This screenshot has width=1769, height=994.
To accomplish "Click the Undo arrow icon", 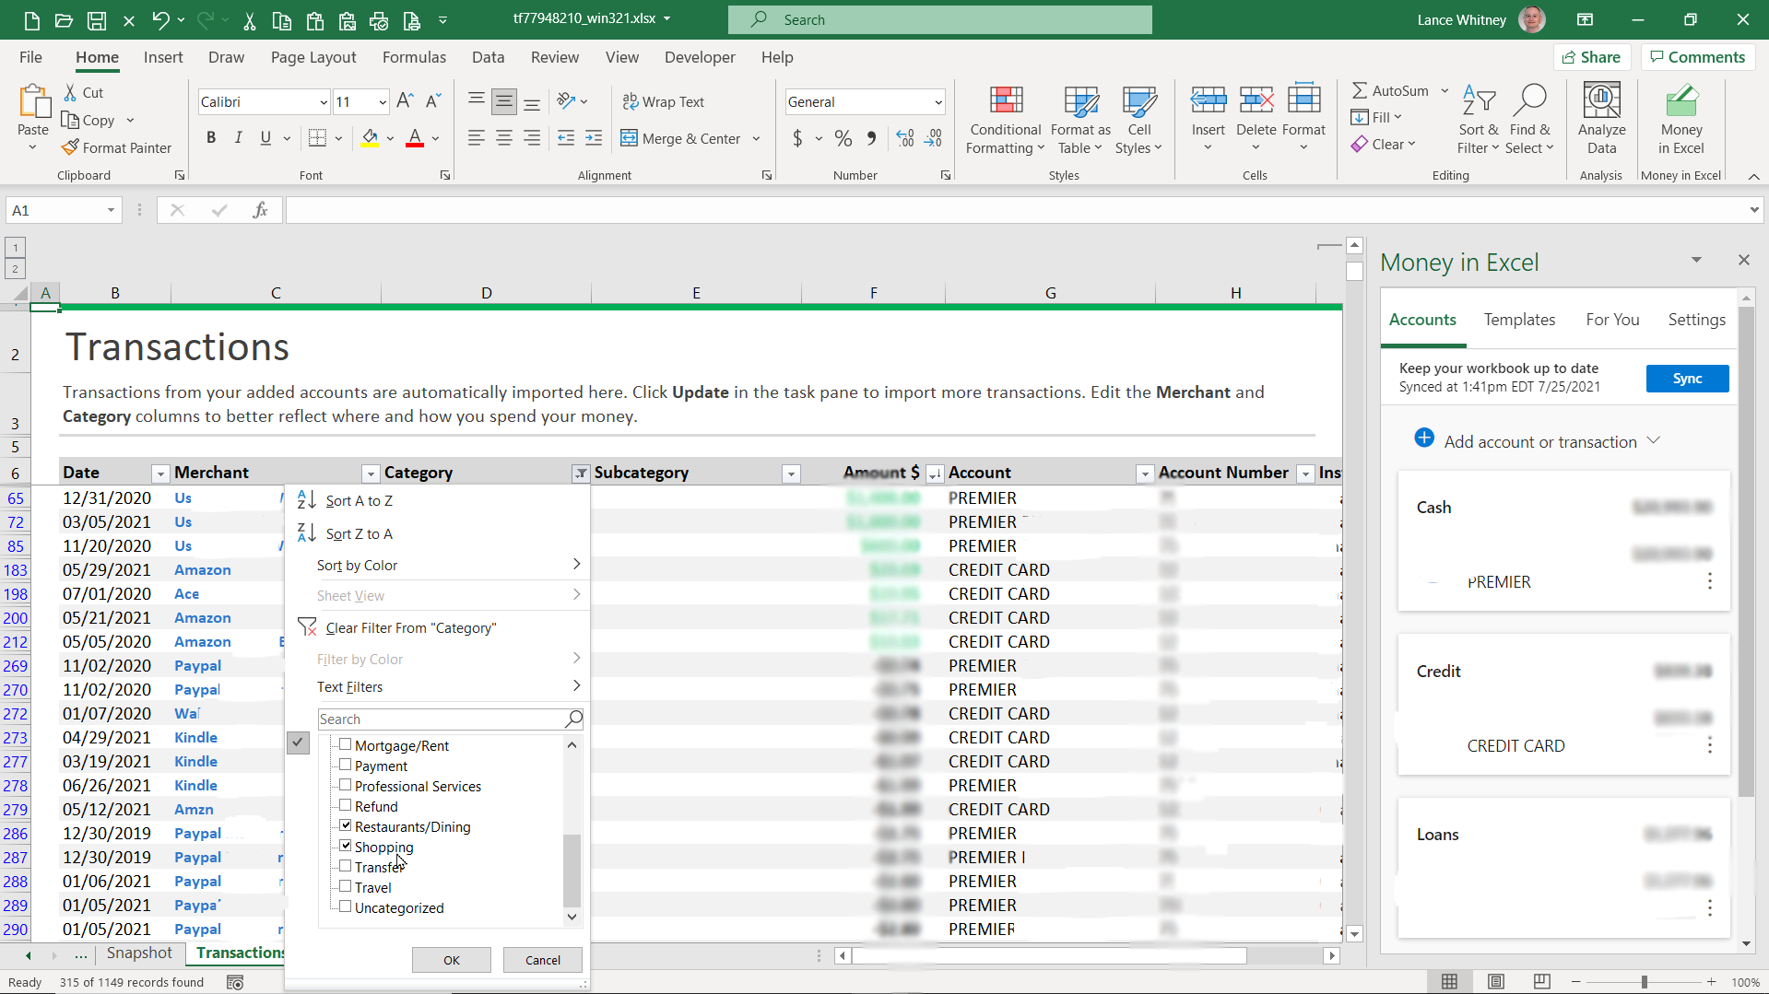I will click(160, 19).
